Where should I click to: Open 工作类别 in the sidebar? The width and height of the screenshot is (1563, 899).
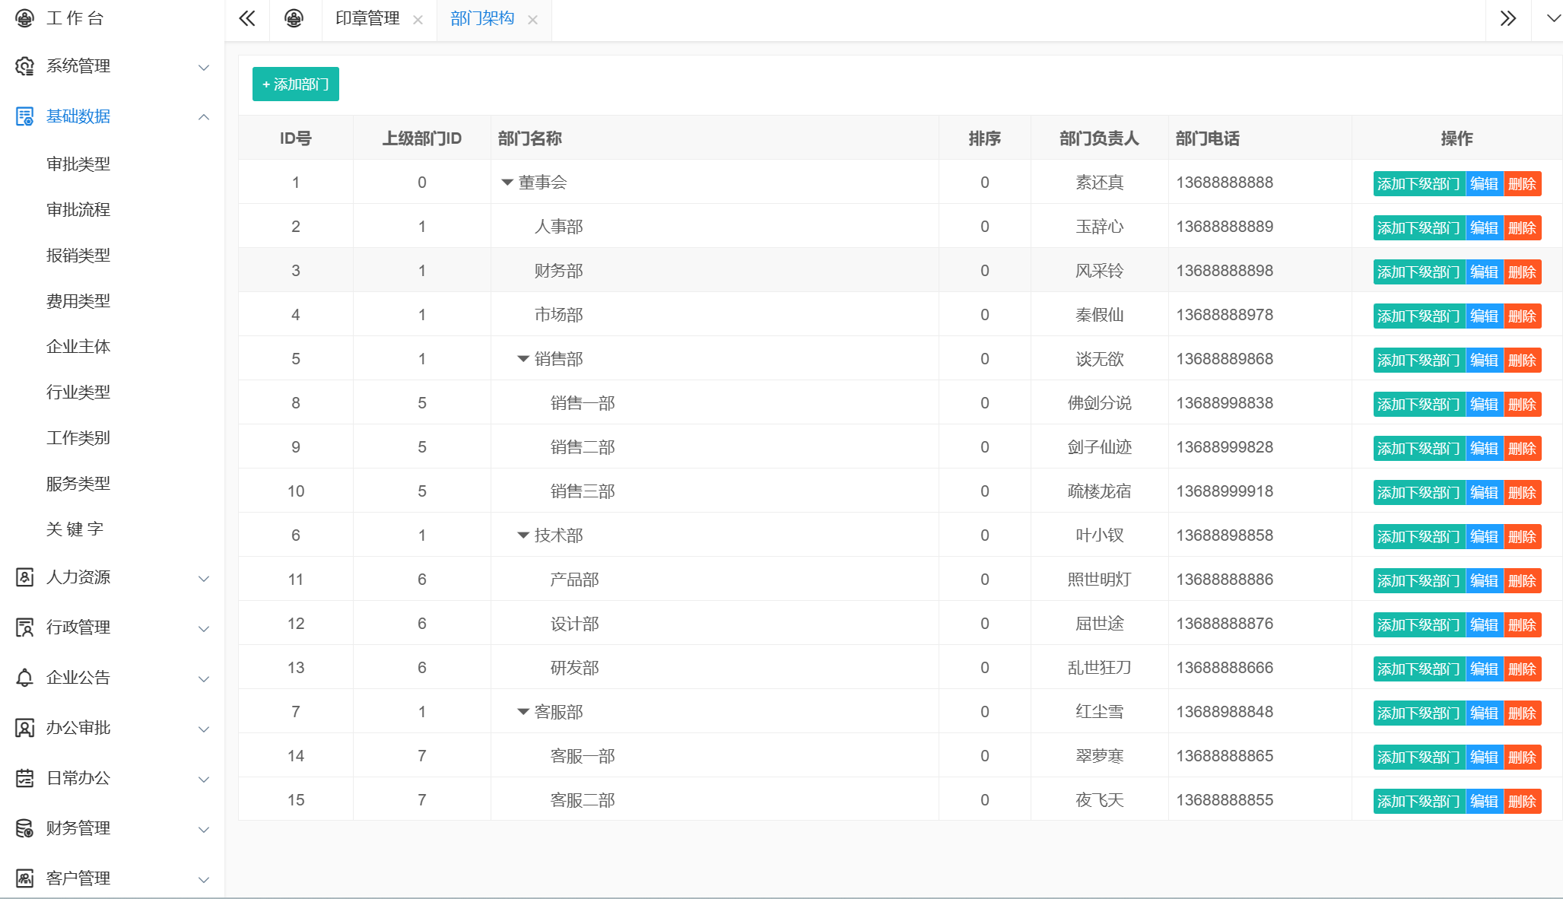pos(78,438)
